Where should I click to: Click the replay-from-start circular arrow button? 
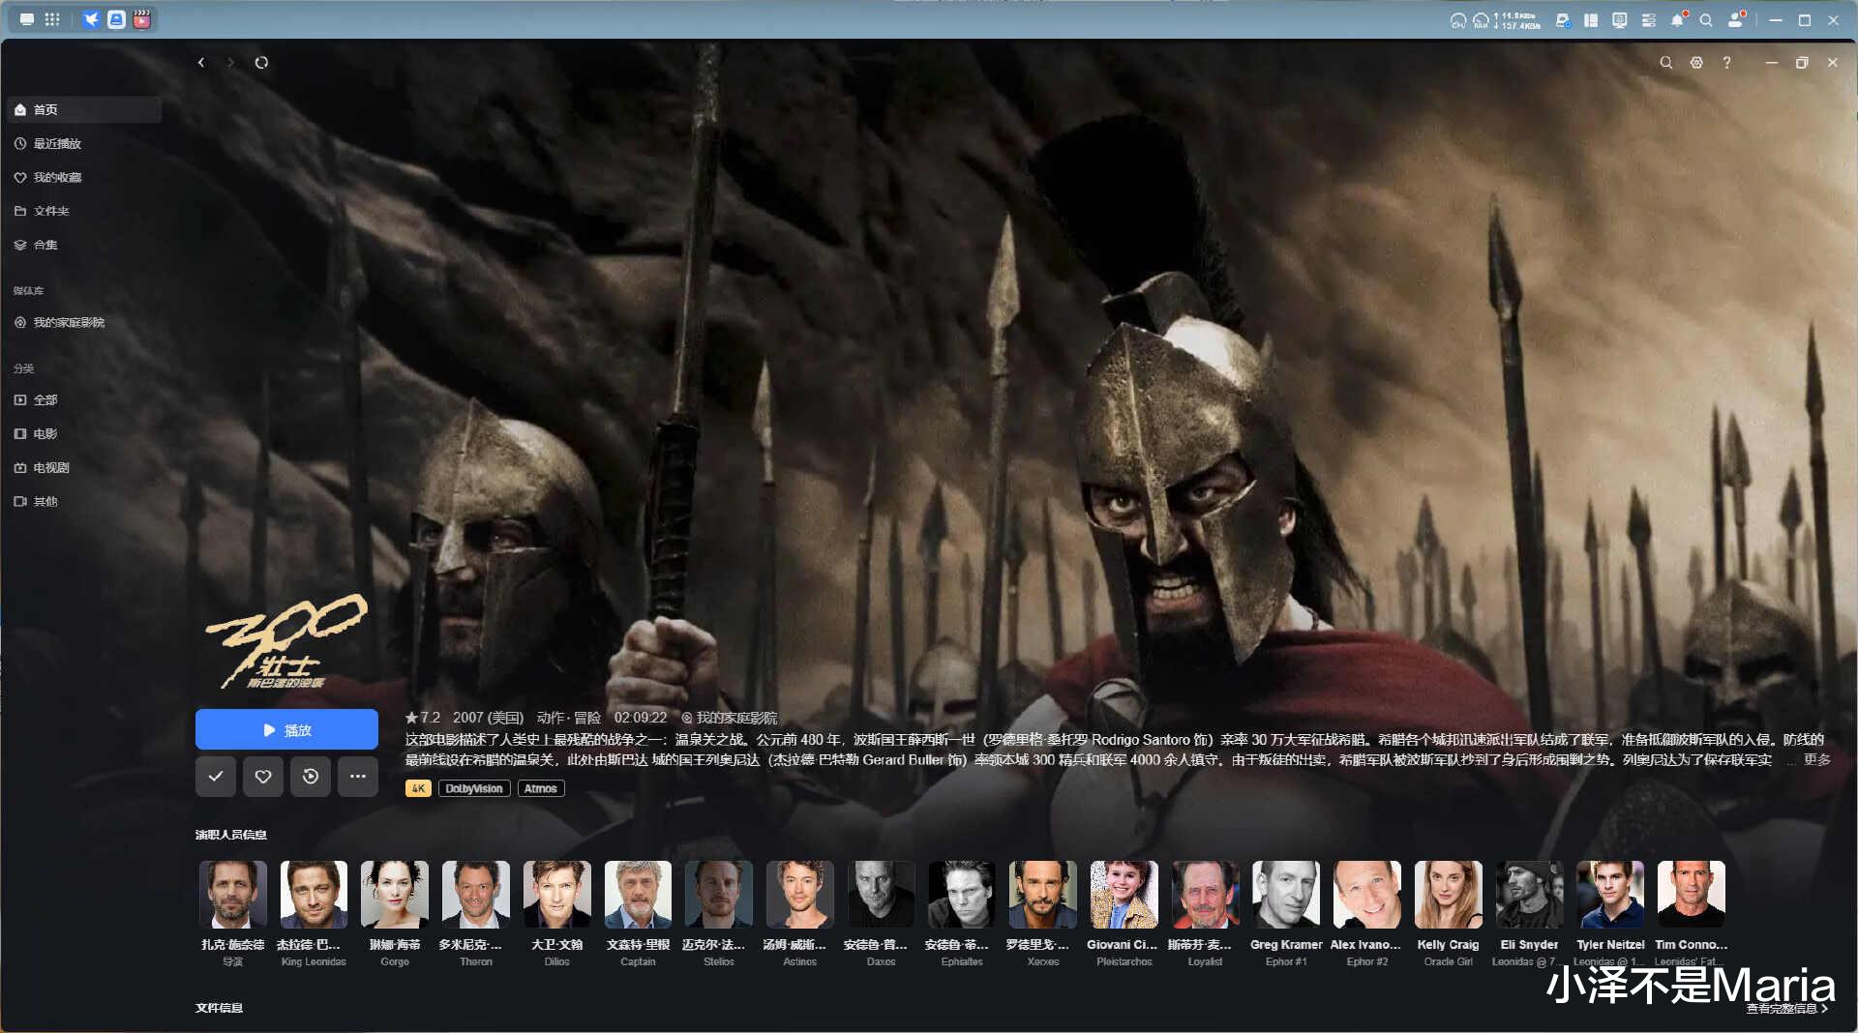(311, 777)
